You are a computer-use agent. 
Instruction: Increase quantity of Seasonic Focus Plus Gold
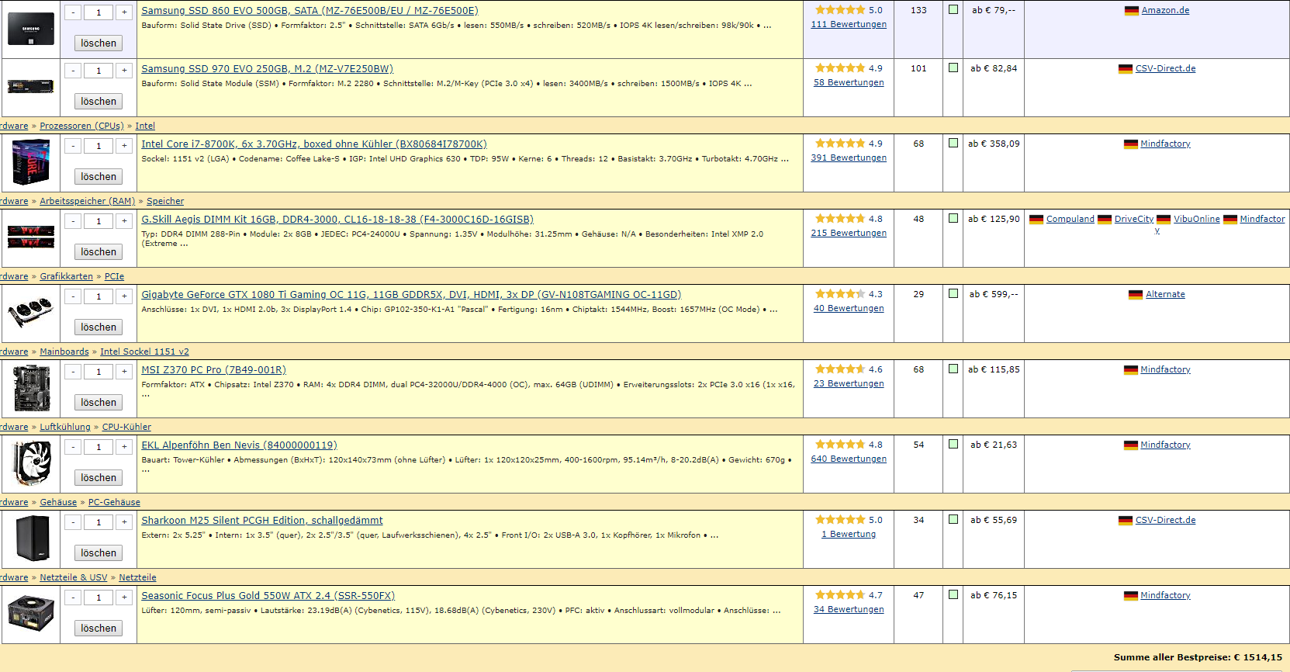pyautogui.click(x=124, y=598)
